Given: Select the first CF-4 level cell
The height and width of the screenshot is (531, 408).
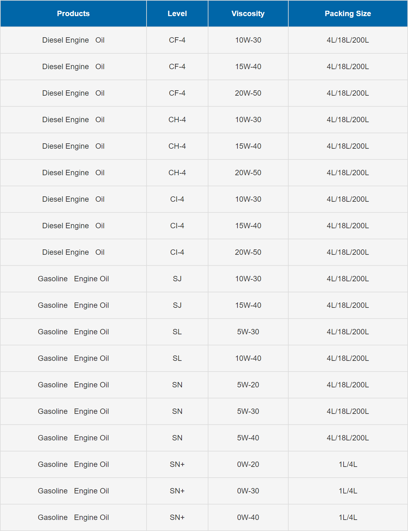Looking at the screenshot, I should click(177, 40).
